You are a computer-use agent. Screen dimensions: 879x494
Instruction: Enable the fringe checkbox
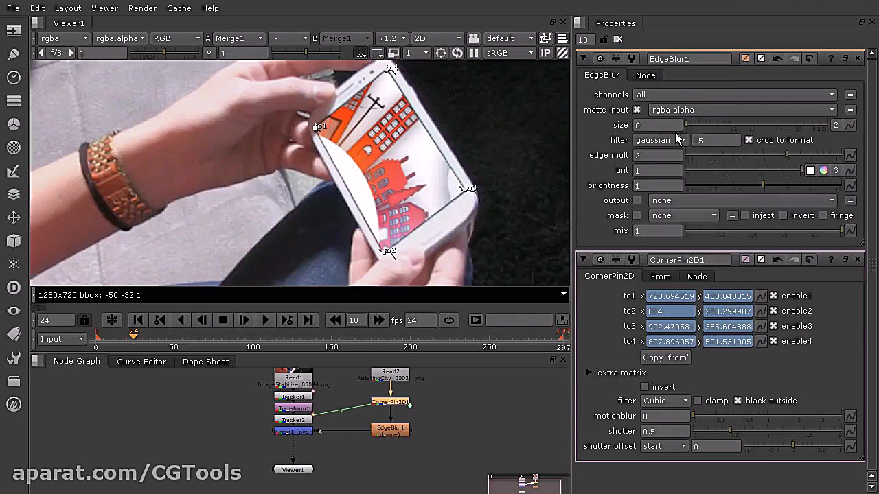click(823, 215)
